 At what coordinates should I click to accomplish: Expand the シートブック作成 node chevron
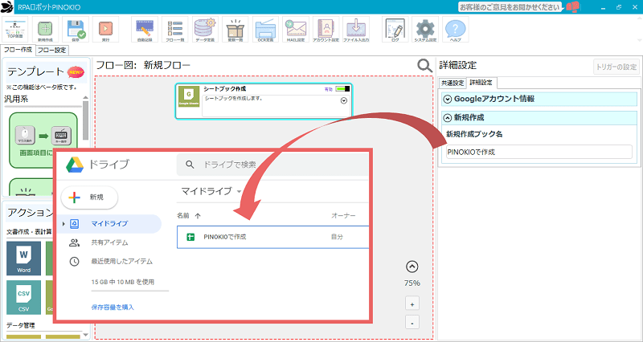344,101
